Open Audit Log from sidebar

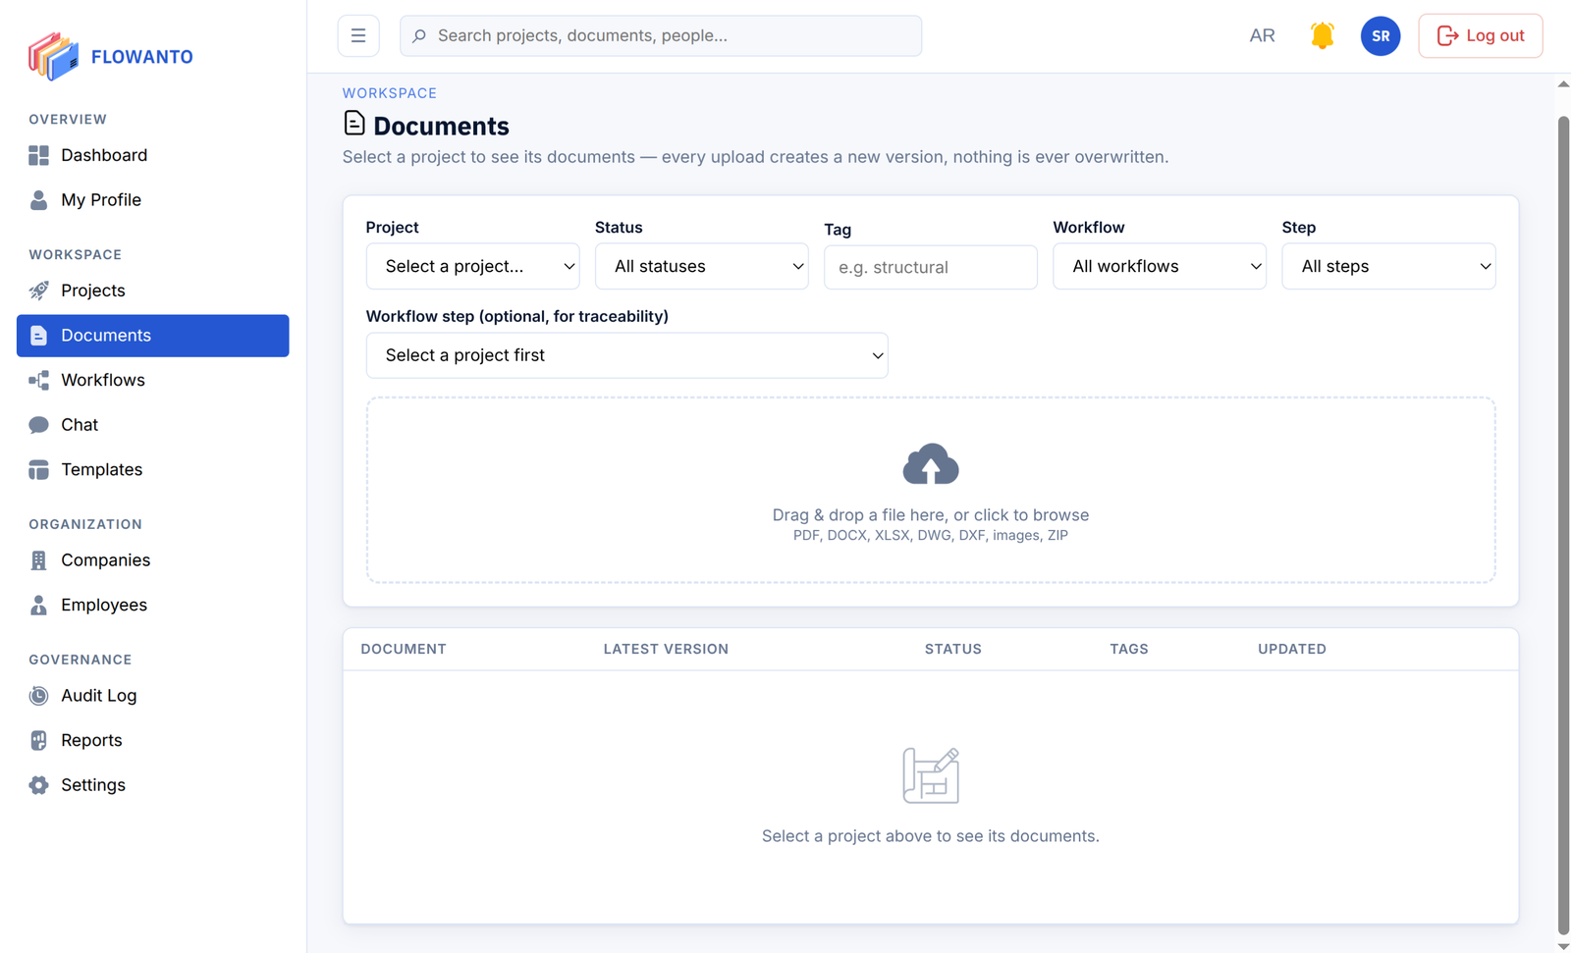point(153,696)
